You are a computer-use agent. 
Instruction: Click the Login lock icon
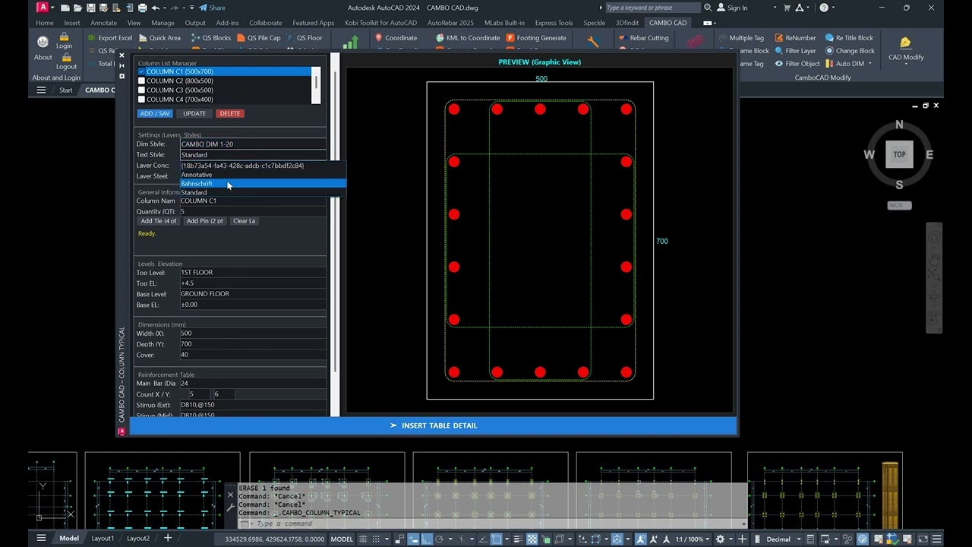click(65, 36)
